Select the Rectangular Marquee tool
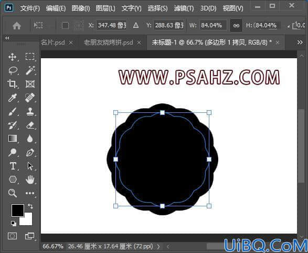This screenshot has width=308, height=253. click(30, 57)
